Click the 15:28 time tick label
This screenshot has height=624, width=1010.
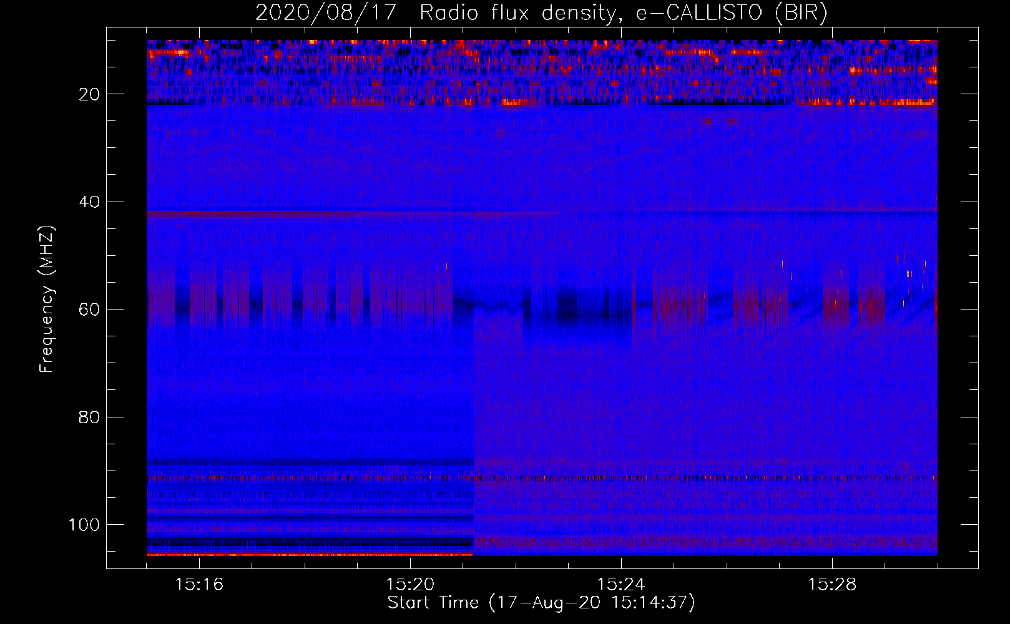click(x=832, y=585)
